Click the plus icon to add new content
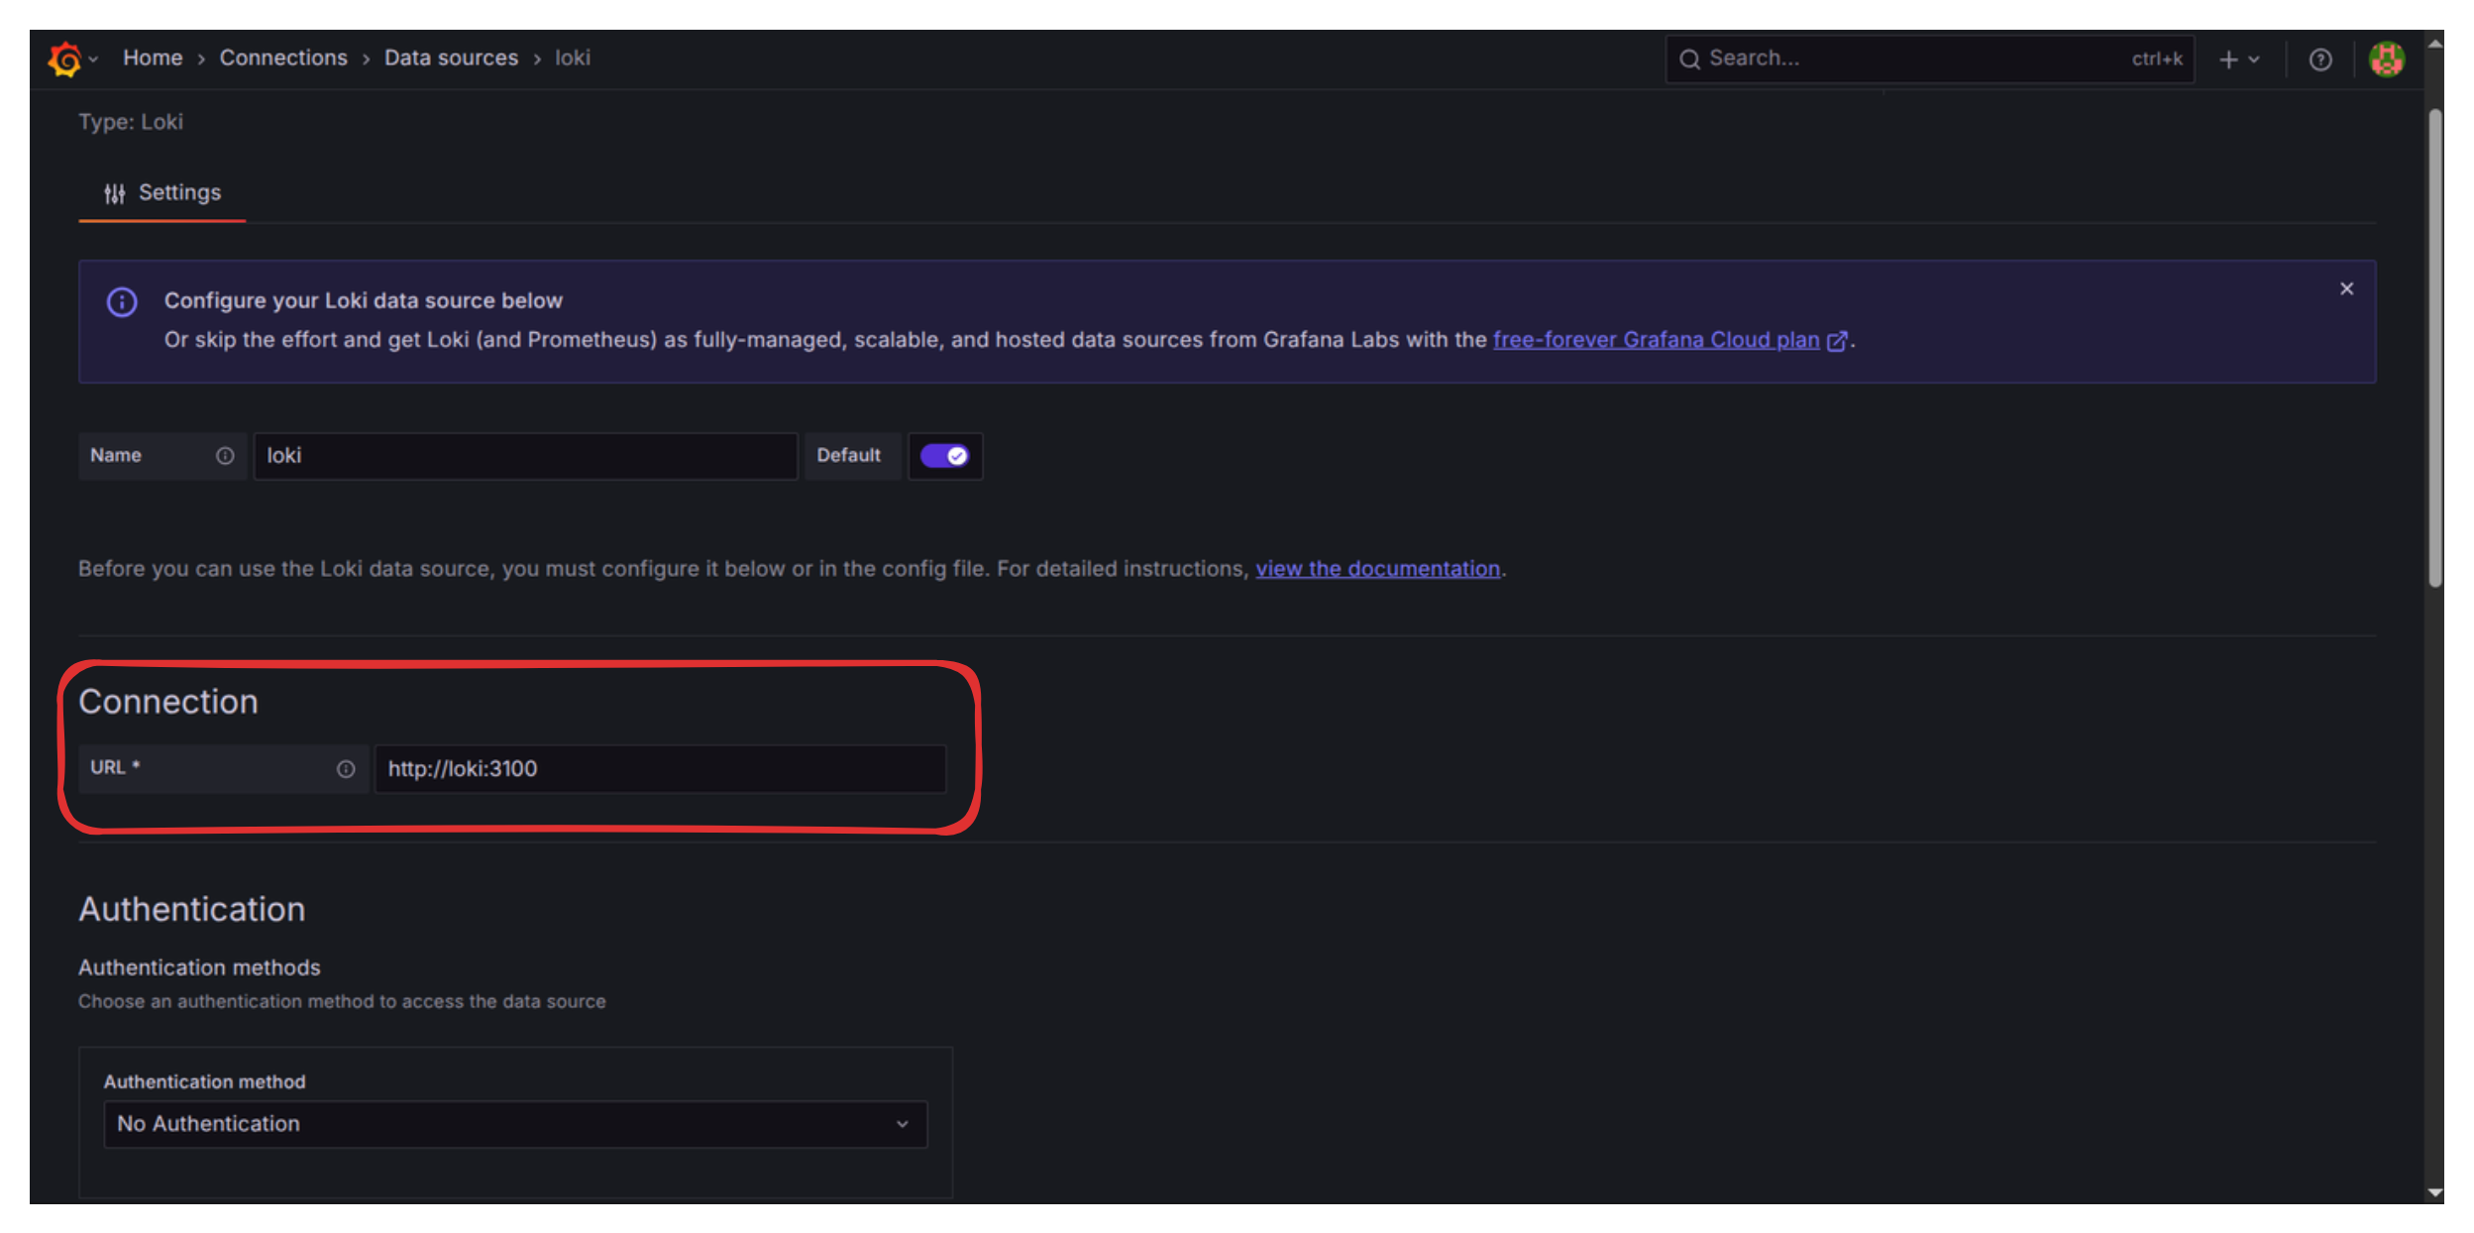This screenshot has height=1233, width=2474. click(x=2228, y=58)
